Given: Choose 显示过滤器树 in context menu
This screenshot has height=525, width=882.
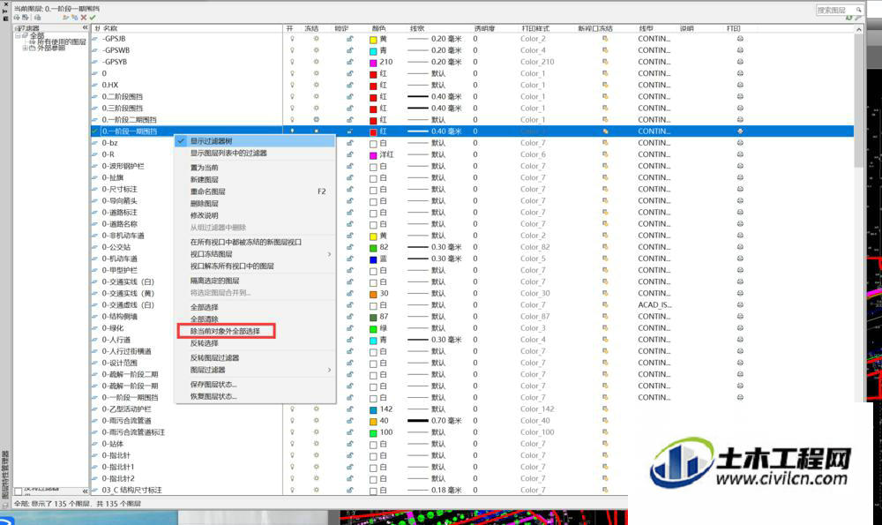Looking at the screenshot, I should click(256, 141).
